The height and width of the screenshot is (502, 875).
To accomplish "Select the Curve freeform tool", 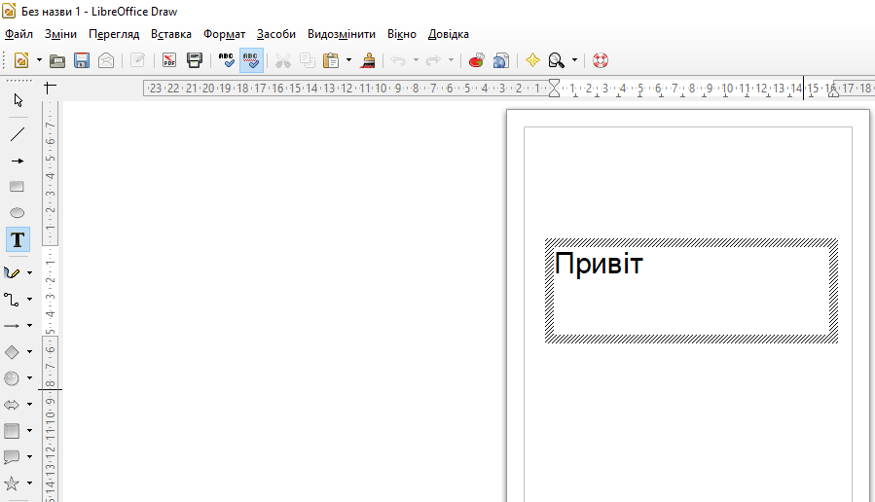I will coord(12,272).
